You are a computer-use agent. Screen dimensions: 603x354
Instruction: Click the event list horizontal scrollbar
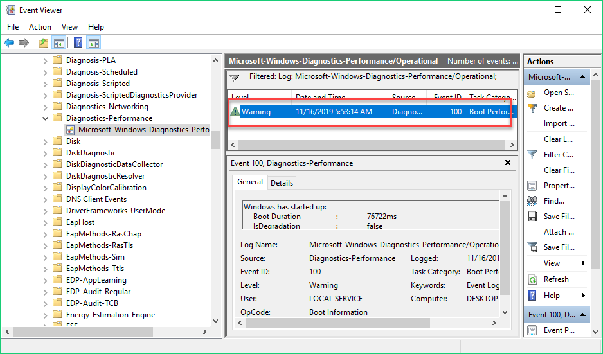[372, 145]
